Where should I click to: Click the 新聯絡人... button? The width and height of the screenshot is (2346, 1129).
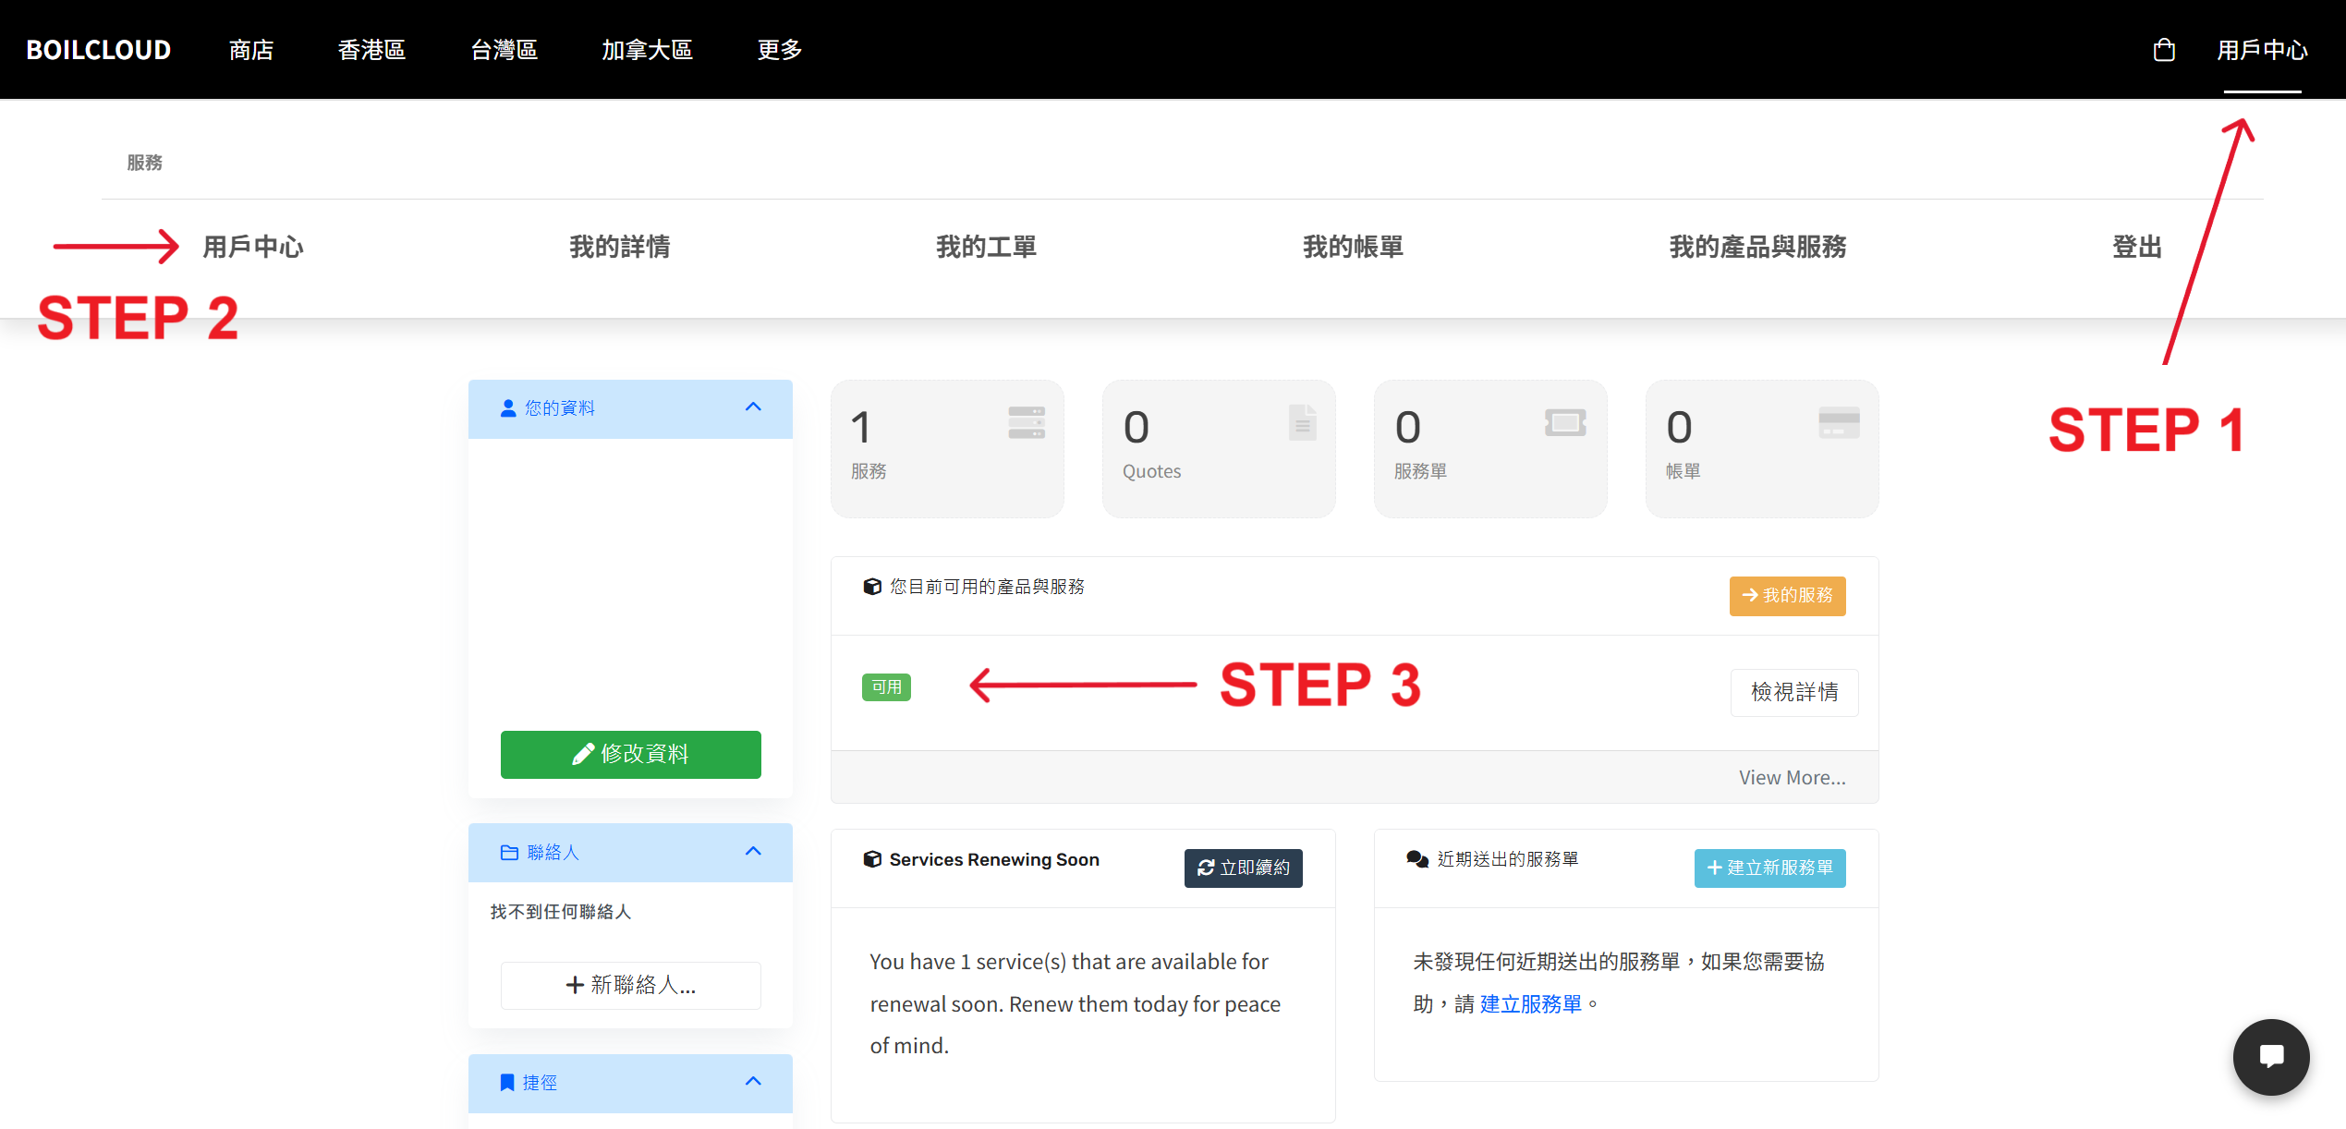point(631,985)
